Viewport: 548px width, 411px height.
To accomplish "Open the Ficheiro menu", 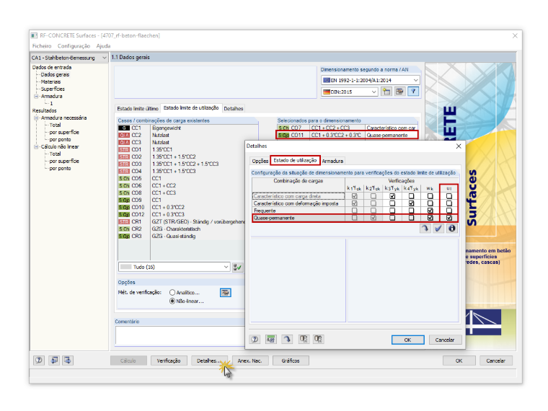I will pyautogui.click(x=42, y=46).
